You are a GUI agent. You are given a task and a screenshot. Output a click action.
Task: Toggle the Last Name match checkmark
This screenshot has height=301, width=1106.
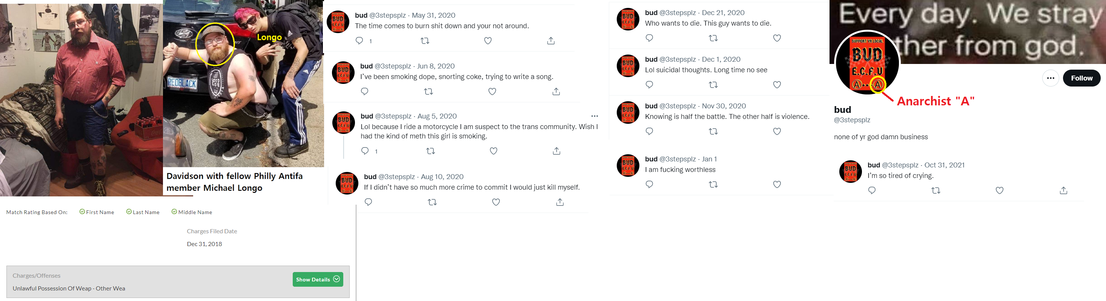pos(129,212)
